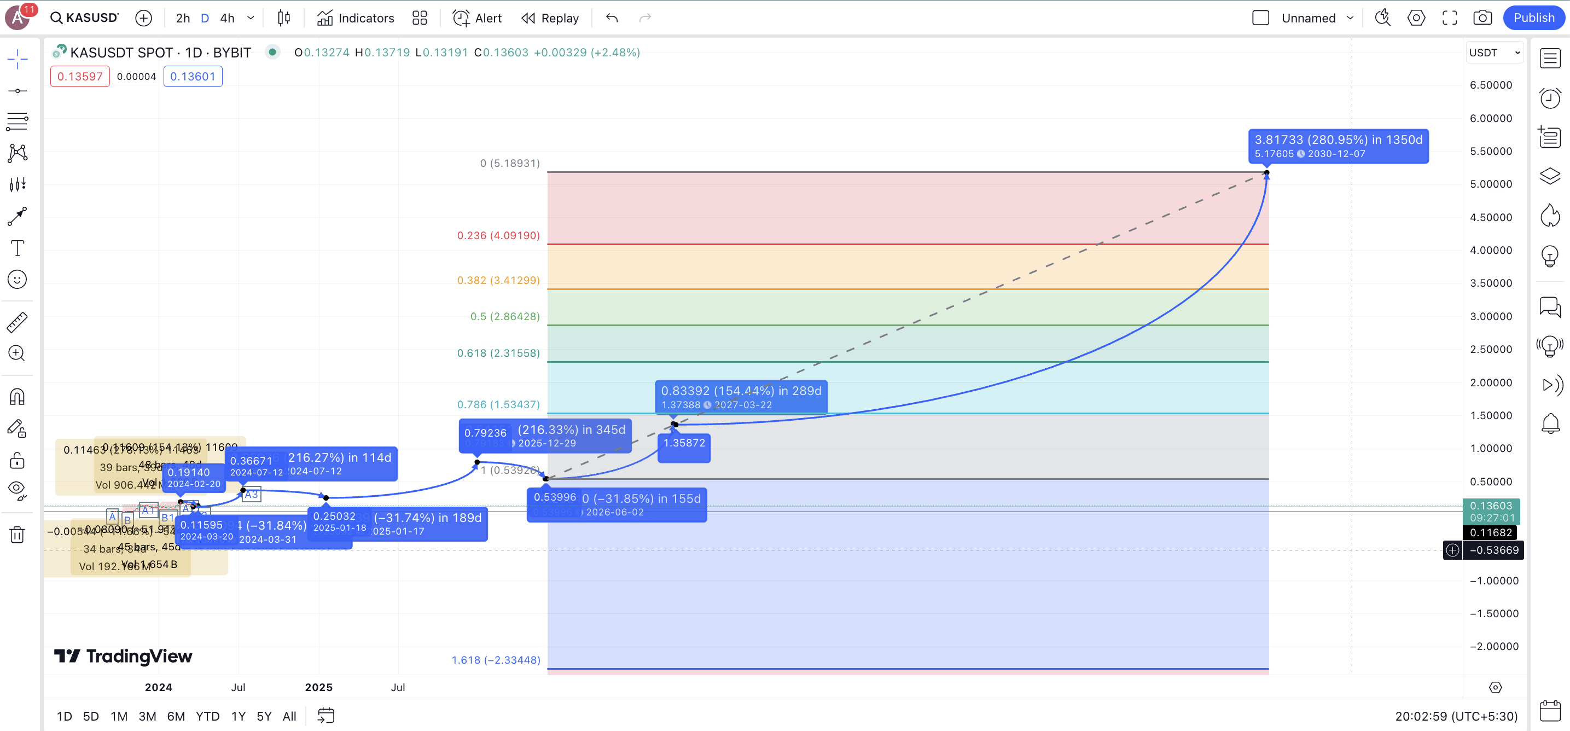
Task: Click the KASUSD symbol search field
Action: pyautogui.click(x=85, y=18)
